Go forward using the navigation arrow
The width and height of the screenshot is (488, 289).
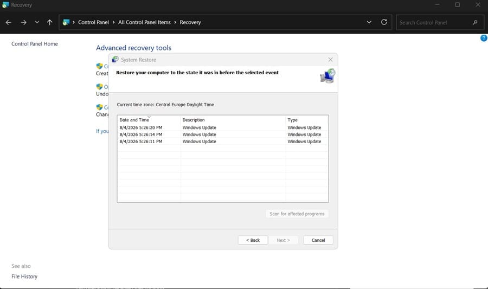pos(23,22)
